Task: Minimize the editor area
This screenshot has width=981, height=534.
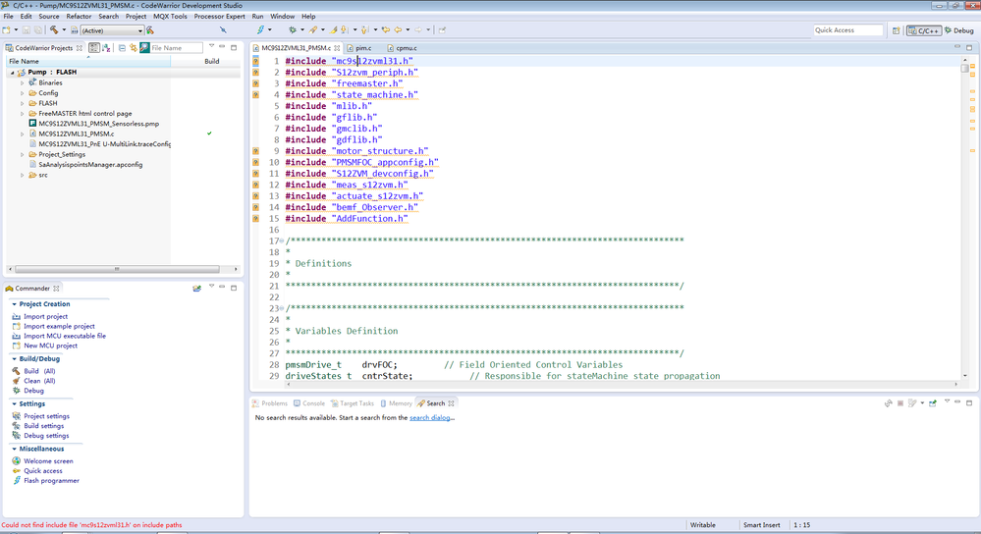Action: point(957,47)
